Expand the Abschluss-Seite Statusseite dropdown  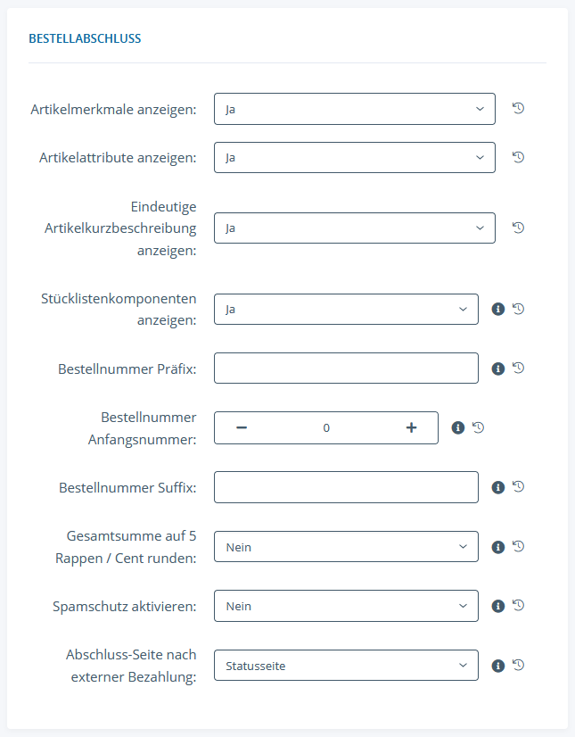point(346,665)
